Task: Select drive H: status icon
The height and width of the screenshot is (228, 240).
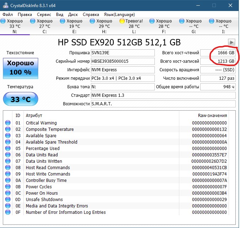Action: (x=93, y=21)
